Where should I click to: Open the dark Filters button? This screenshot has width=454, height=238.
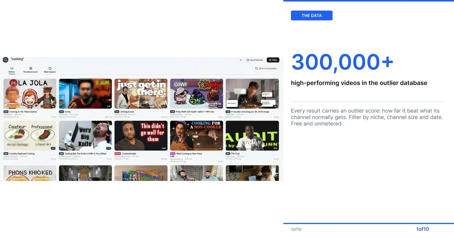coord(273,60)
